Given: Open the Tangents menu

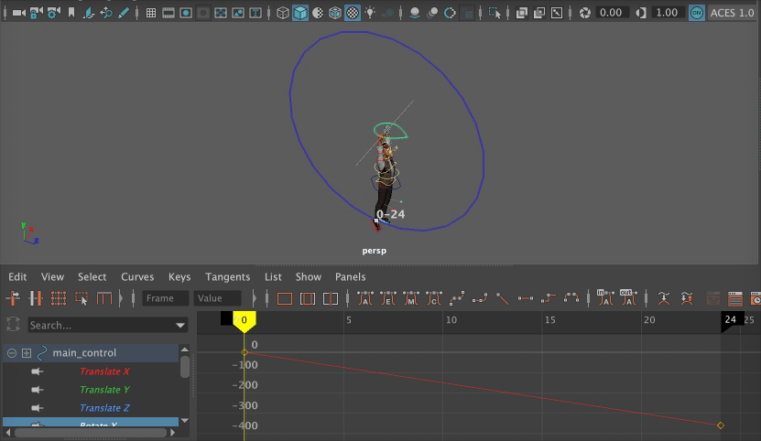Looking at the screenshot, I should pos(227,276).
